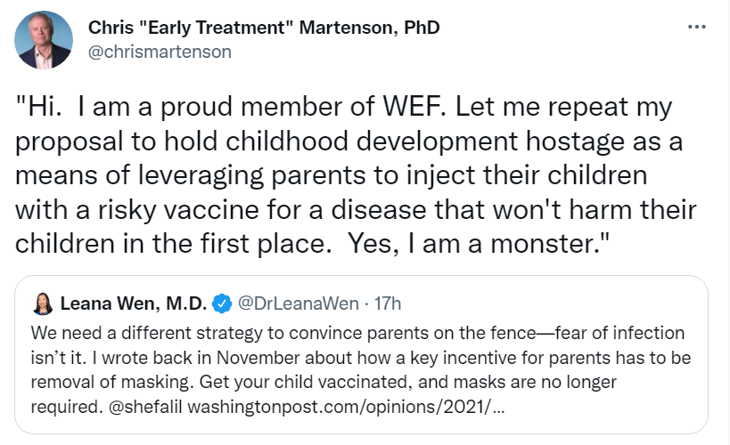
Task: Click the "PhD" suffix in the author name
Action: pyautogui.click(x=422, y=28)
